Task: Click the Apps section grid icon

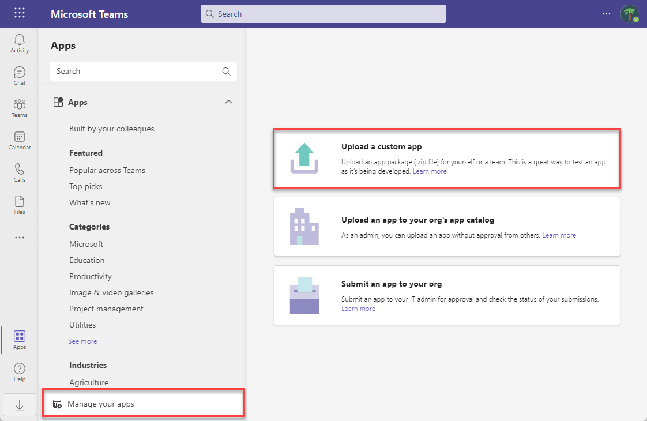Action: [x=58, y=102]
